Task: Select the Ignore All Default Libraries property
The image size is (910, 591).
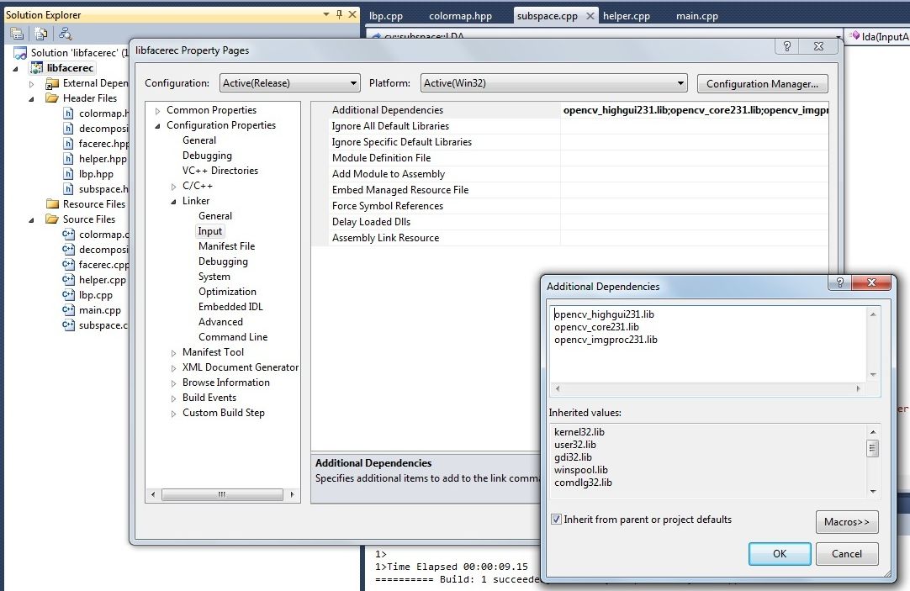Action: [x=390, y=126]
